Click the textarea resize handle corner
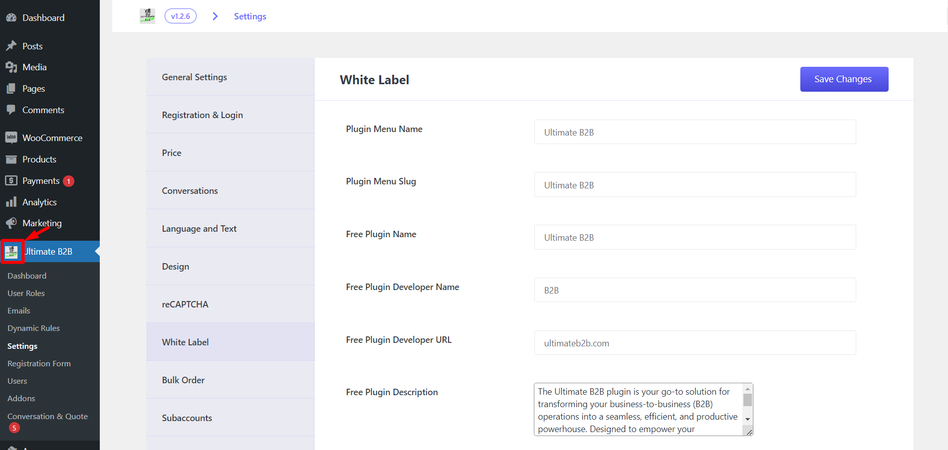This screenshot has width=948, height=450. tap(749, 432)
